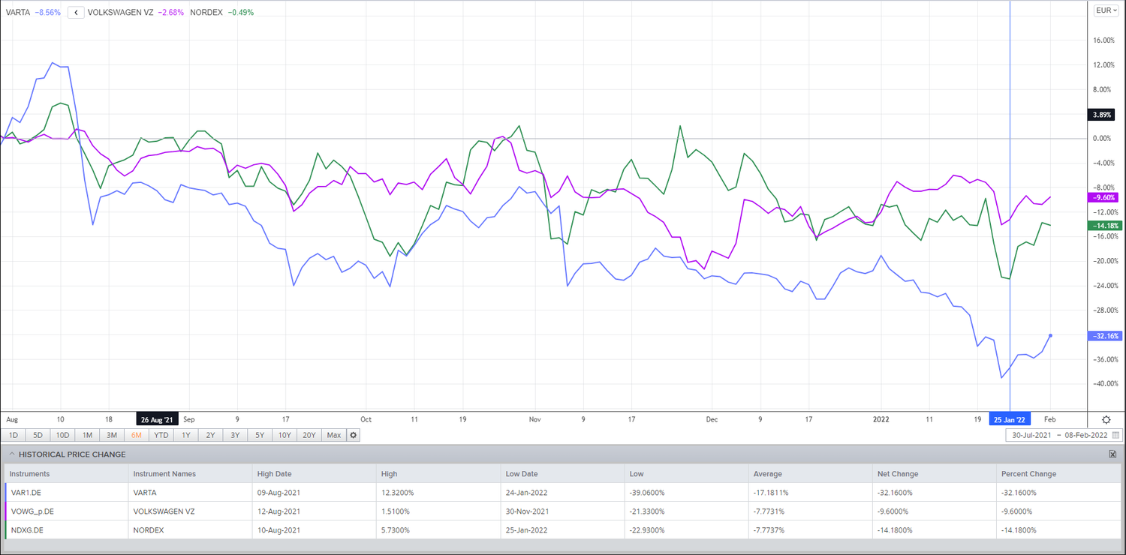Click the VARTA legend label
Image resolution: width=1126 pixels, height=555 pixels.
pyautogui.click(x=17, y=13)
